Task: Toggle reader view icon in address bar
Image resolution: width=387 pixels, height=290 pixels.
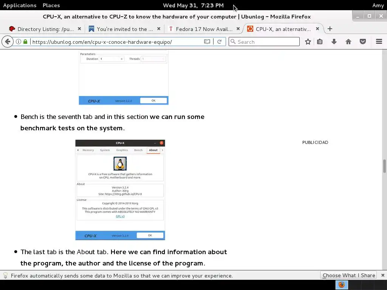Action: (207, 42)
